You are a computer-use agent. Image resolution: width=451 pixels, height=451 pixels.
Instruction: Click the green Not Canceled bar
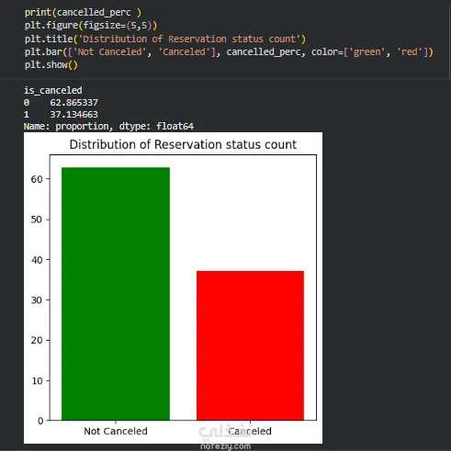click(x=116, y=294)
